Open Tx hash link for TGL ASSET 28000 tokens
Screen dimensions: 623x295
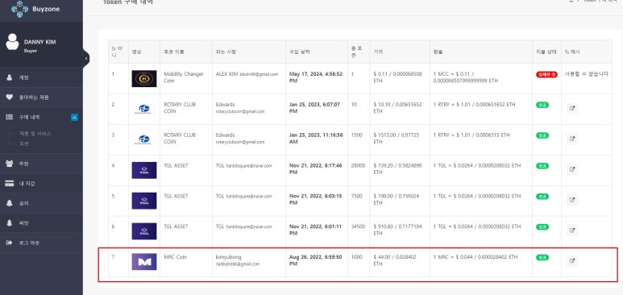pyautogui.click(x=572, y=169)
